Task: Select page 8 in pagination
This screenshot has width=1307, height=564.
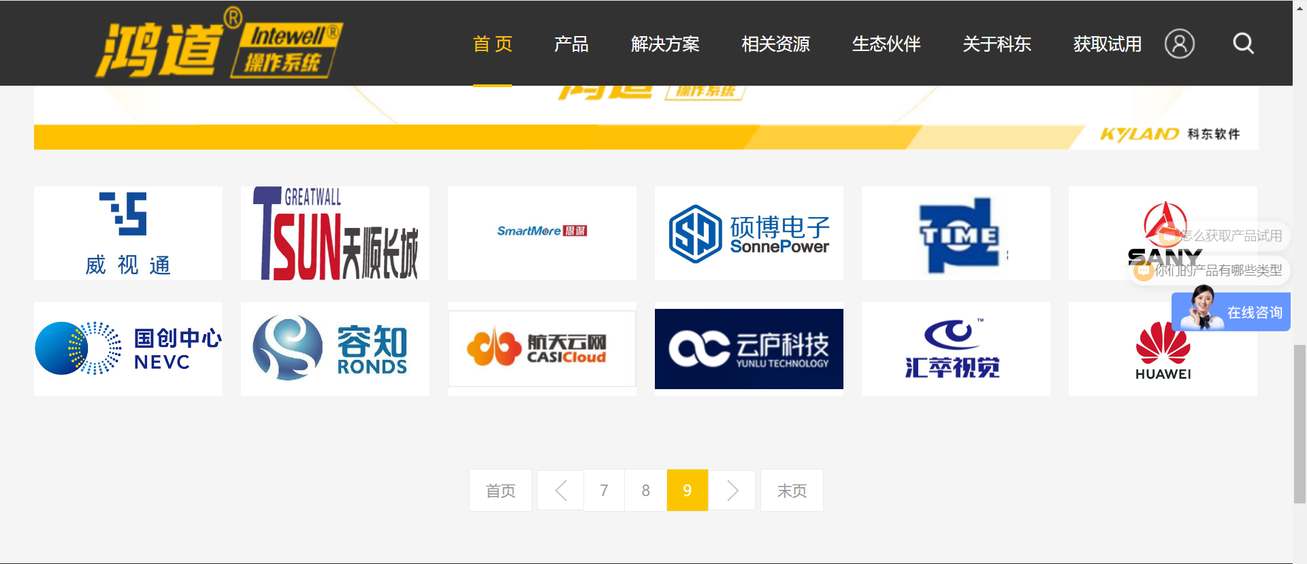Action: pos(645,490)
